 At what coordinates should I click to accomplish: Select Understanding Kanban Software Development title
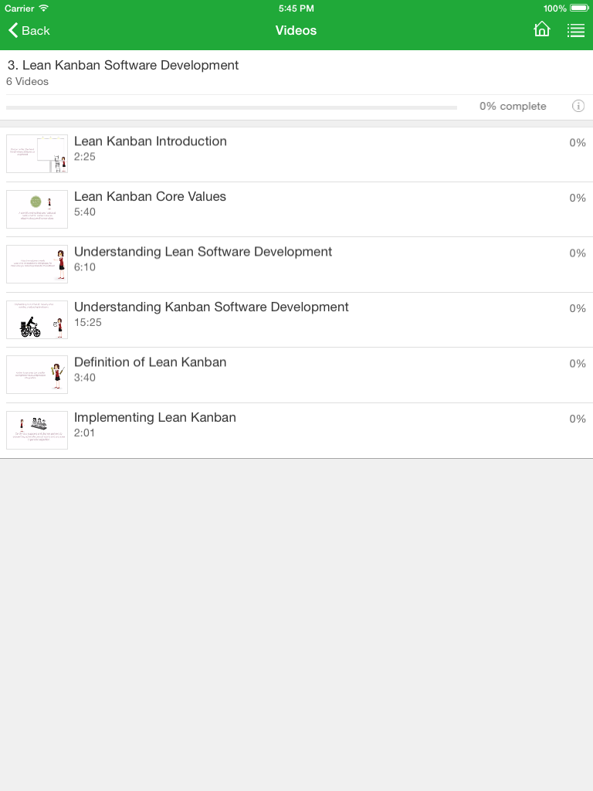pyautogui.click(x=212, y=307)
